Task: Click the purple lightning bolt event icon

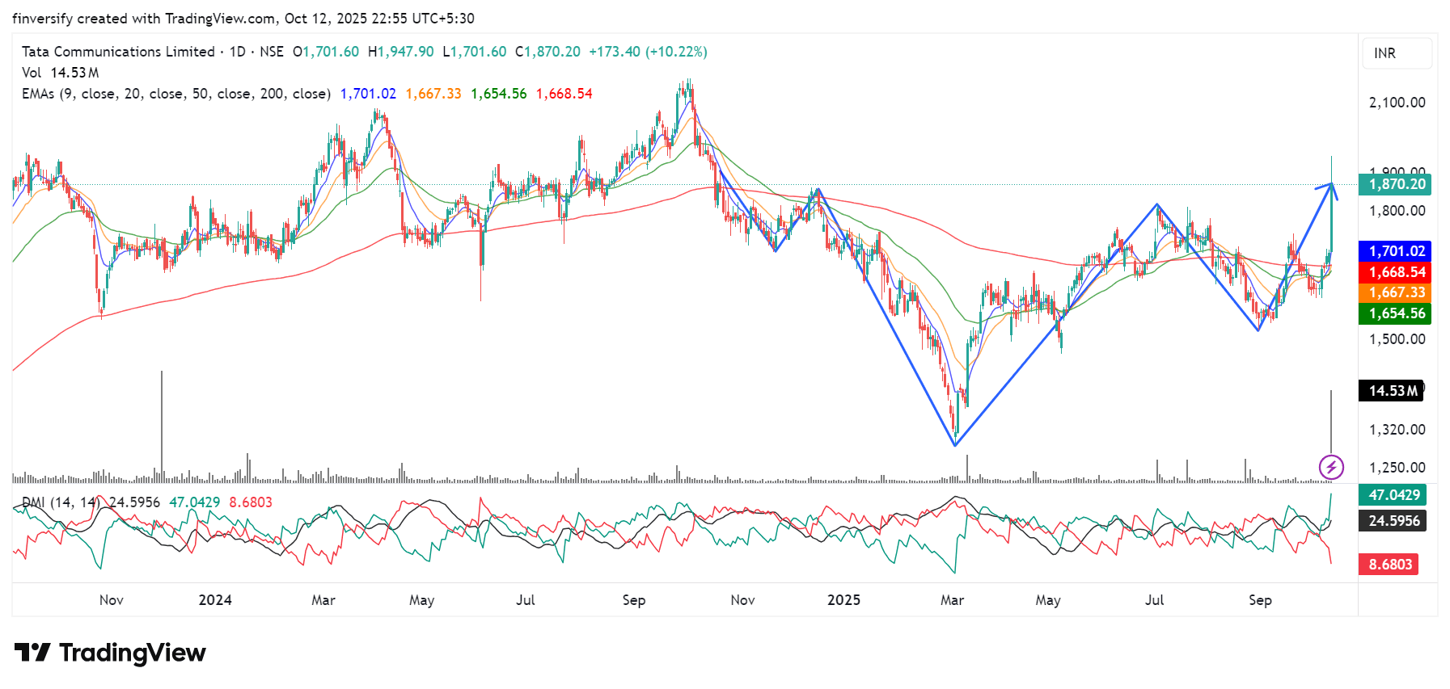Action: pos(1331,467)
